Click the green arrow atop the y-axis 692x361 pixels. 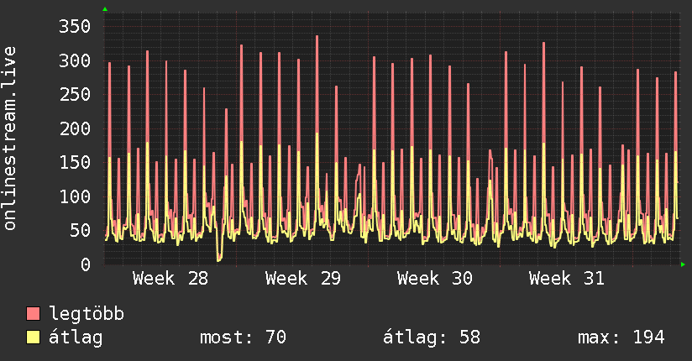105,9
